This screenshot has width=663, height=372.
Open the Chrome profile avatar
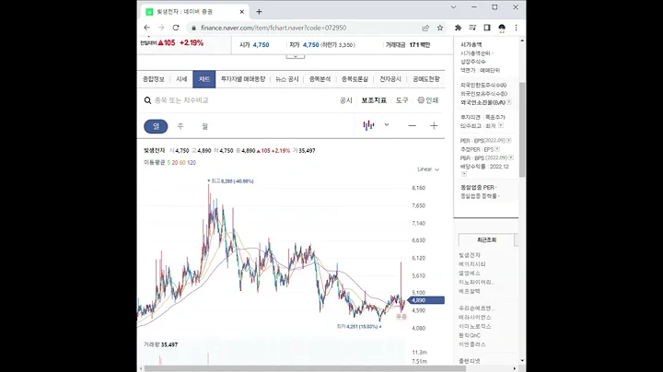(502, 28)
